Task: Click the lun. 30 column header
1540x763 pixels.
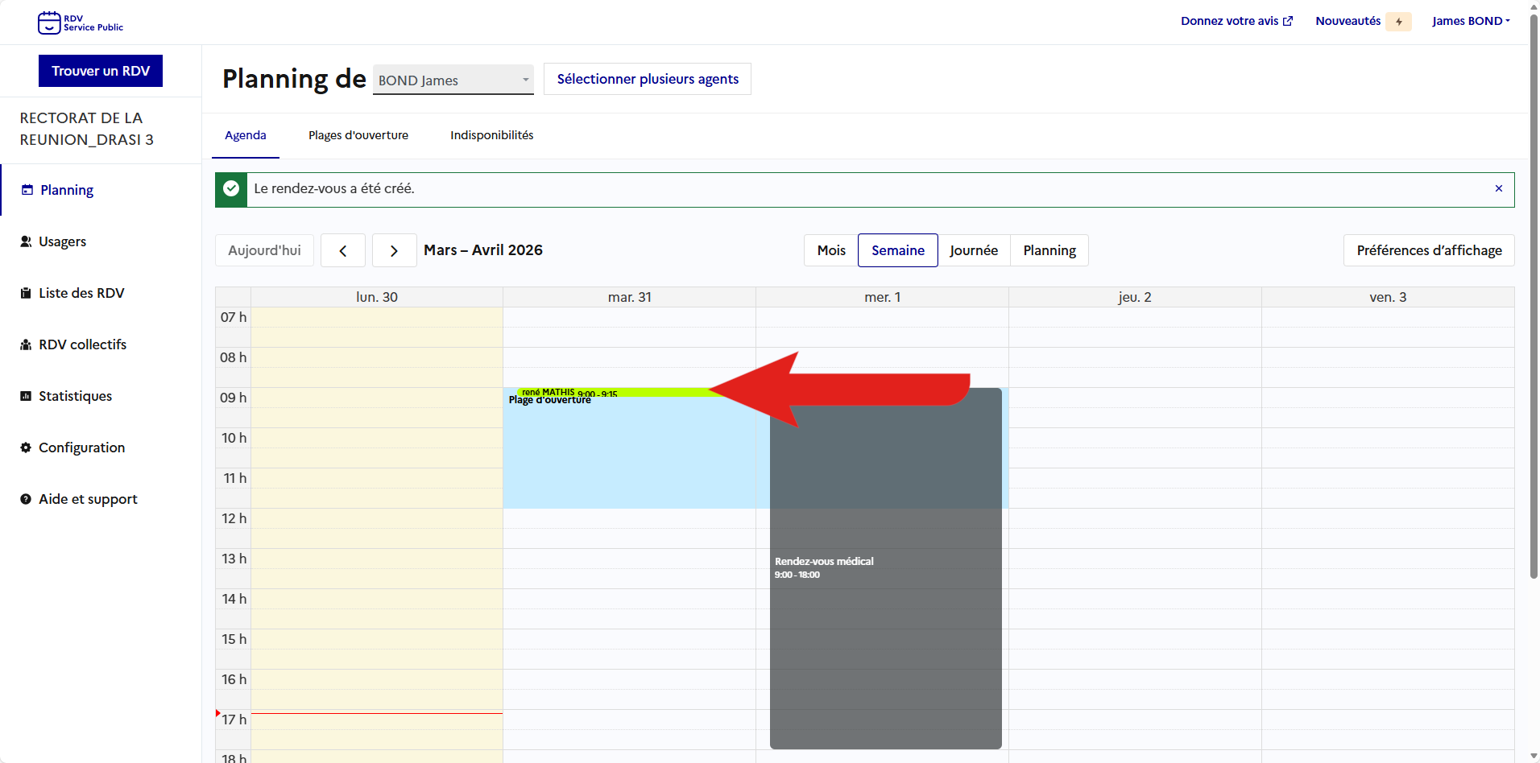Action: [377, 297]
